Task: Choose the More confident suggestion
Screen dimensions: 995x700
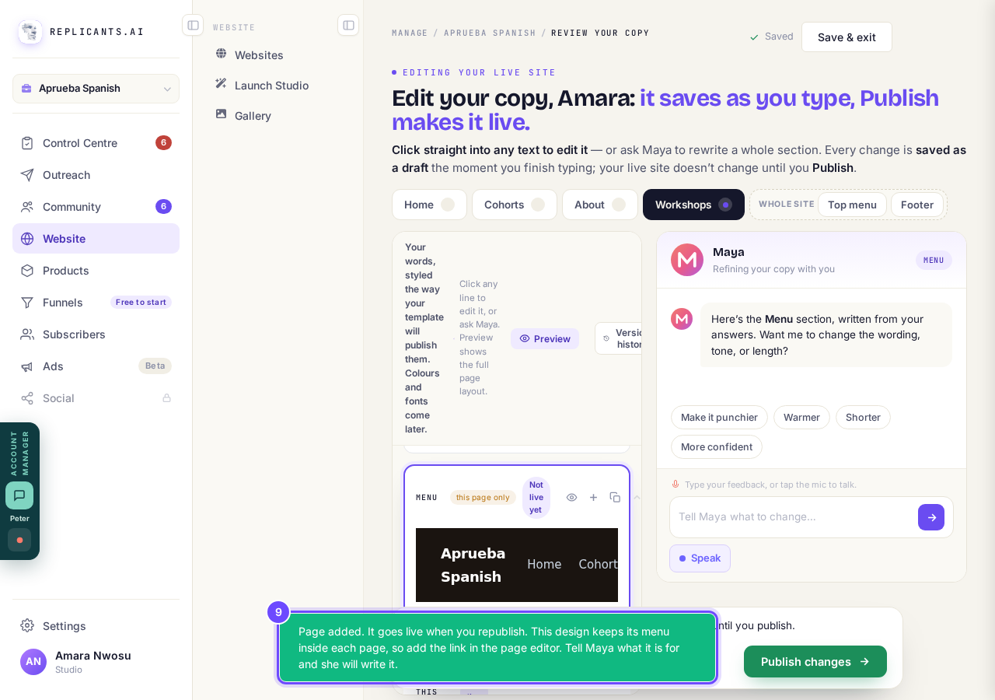Action: point(717,447)
